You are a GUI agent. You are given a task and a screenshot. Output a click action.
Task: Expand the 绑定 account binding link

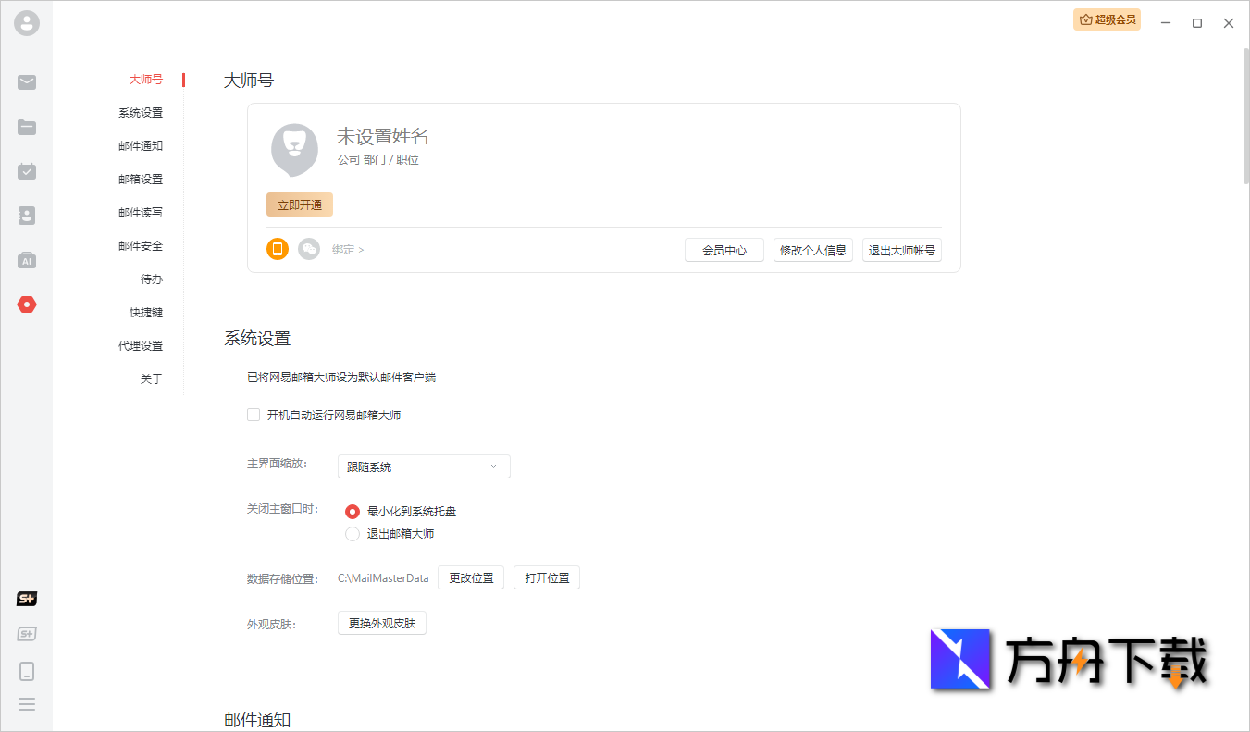(348, 249)
